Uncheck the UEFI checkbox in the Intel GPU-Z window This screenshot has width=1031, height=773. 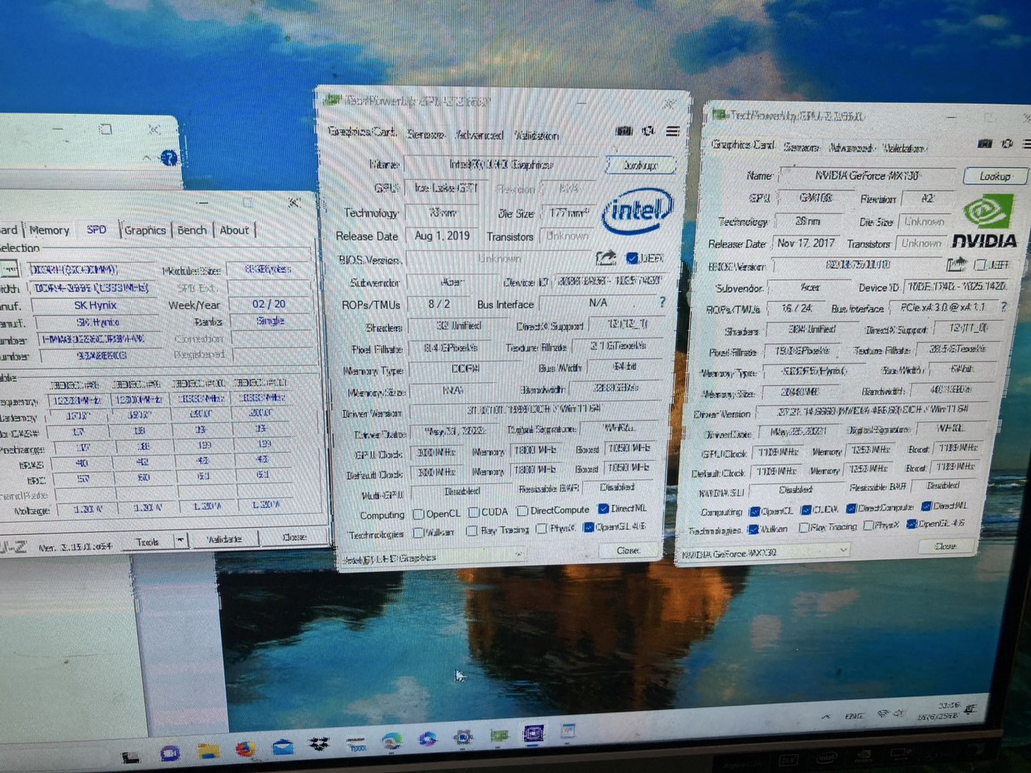[x=632, y=258]
